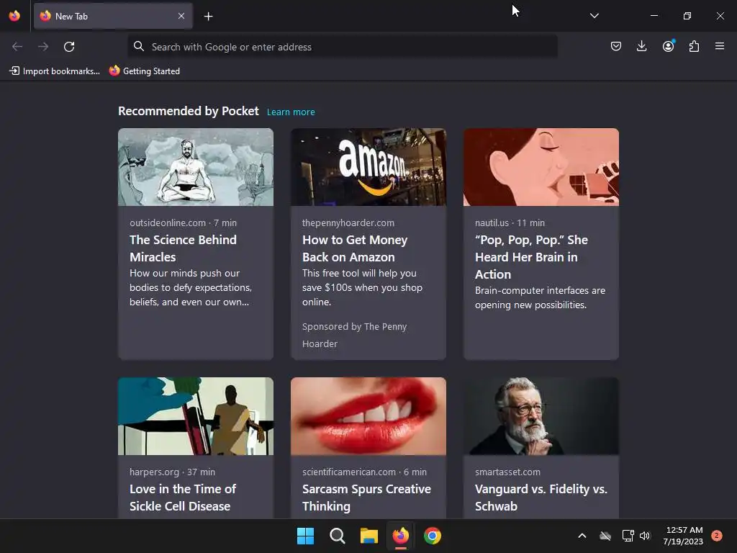Close the New Tab tab
This screenshot has height=553, width=737.
pos(181,16)
